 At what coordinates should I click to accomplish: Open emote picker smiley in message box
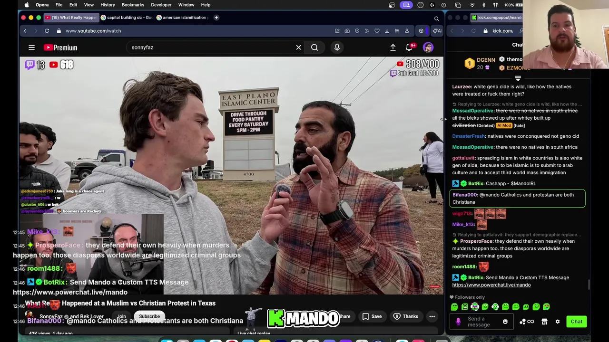(505, 322)
